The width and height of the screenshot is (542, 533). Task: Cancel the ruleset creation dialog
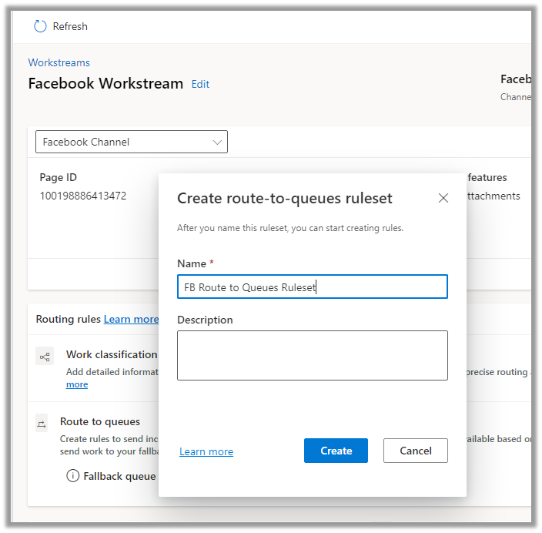tap(415, 451)
